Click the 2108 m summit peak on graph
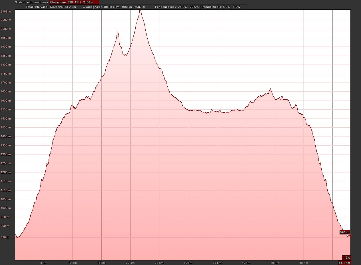 [x=140, y=10]
